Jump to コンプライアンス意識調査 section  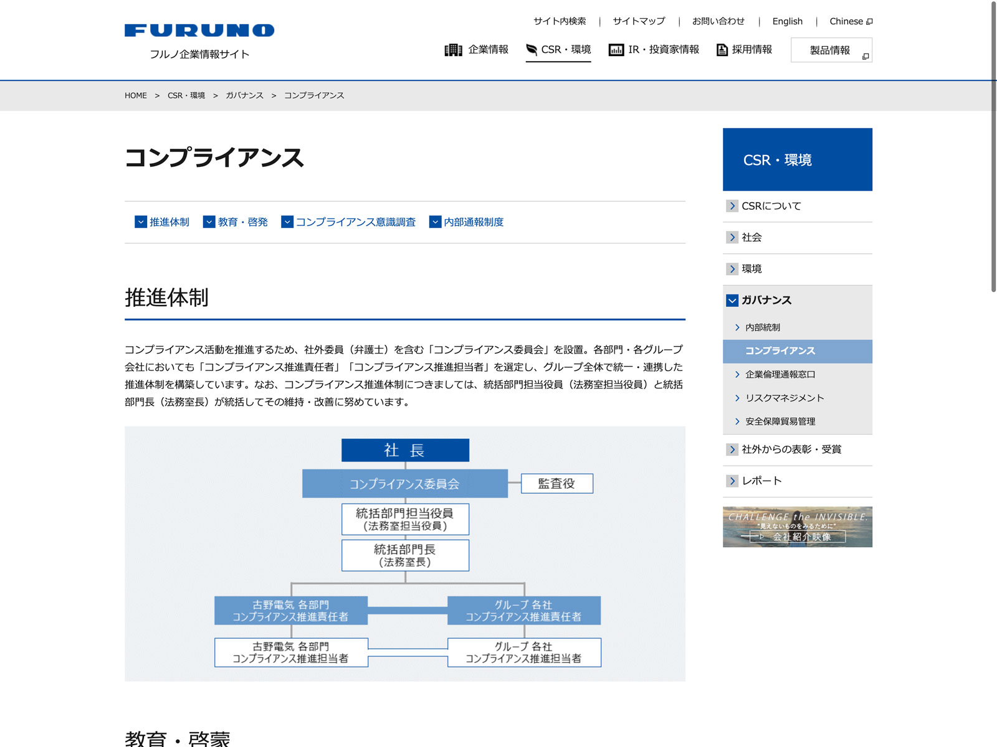[x=355, y=222]
